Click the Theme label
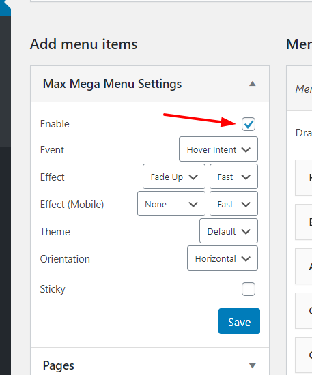This screenshot has width=312, height=375. coord(55,232)
